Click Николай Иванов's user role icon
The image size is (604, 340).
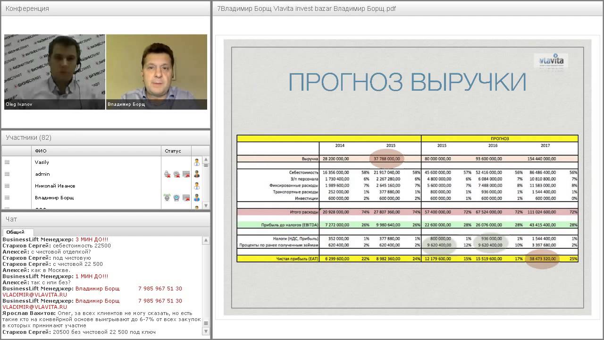click(x=197, y=186)
